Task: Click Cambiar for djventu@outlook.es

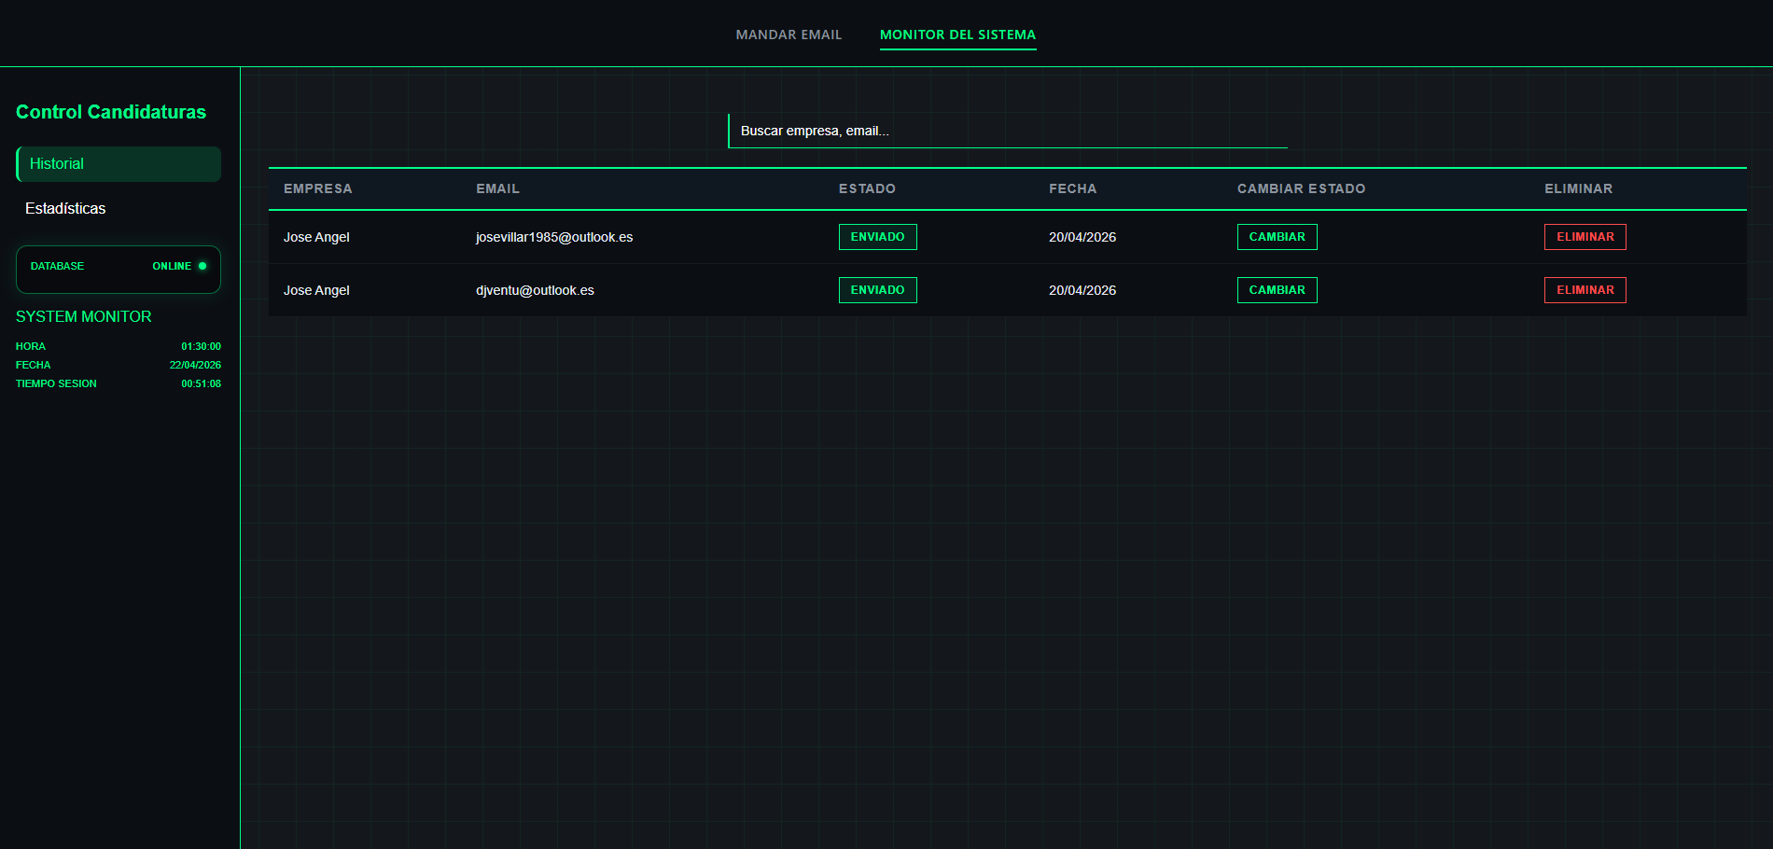Action: click(x=1277, y=290)
